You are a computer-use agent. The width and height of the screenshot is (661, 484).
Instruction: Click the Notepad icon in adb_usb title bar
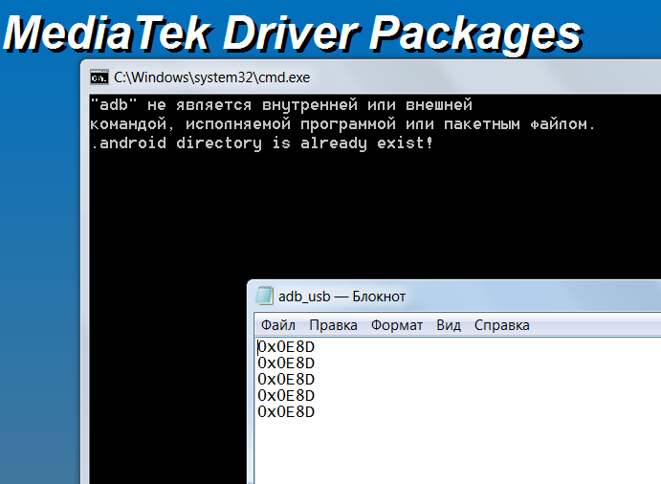(x=264, y=296)
